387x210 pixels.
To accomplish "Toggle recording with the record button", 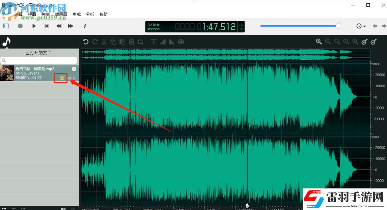I will coord(20,26).
